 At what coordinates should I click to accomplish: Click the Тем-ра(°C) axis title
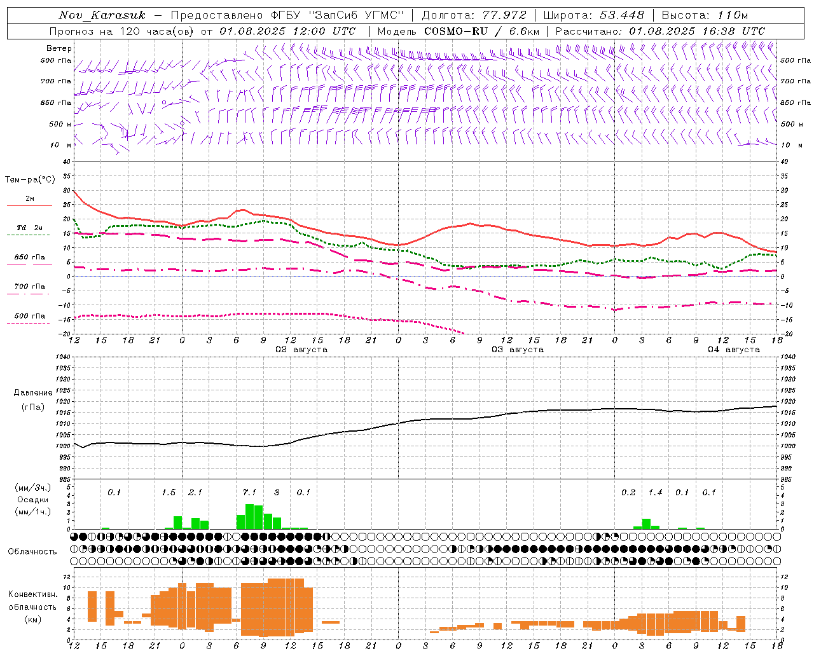30,180
